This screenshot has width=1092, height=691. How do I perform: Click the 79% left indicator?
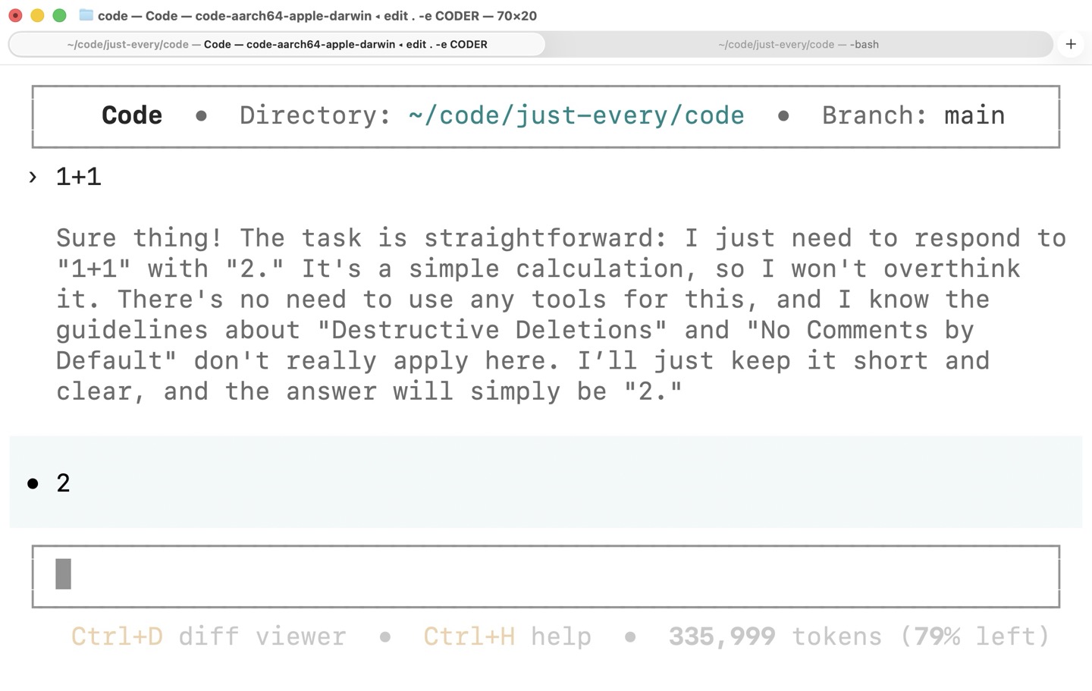click(974, 636)
